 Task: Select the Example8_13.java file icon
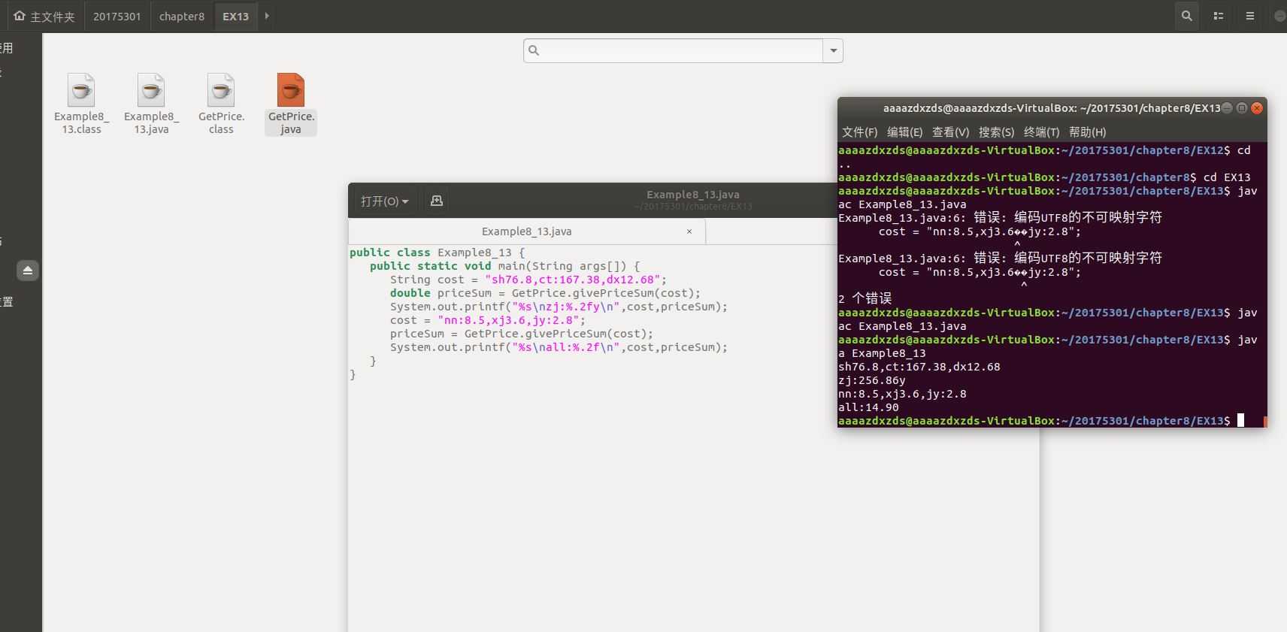(151, 91)
